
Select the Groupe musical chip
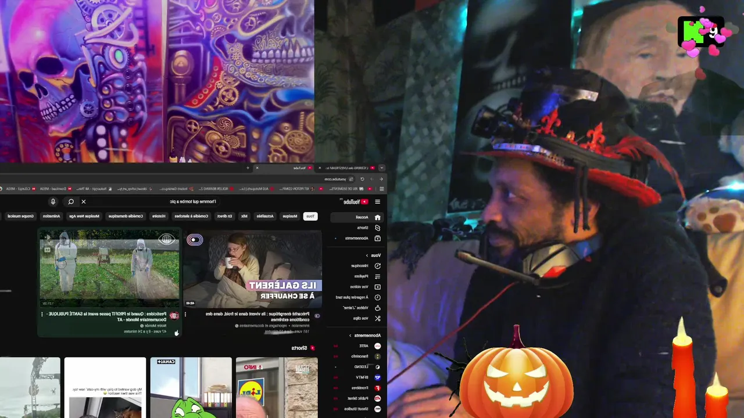point(20,216)
